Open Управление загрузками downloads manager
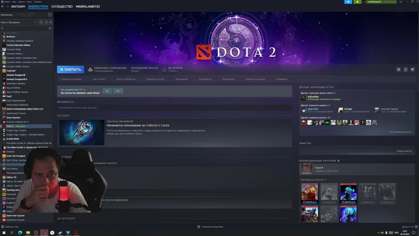Image resolution: width=419 pixels, height=236 pixels. pyautogui.click(x=210, y=227)
